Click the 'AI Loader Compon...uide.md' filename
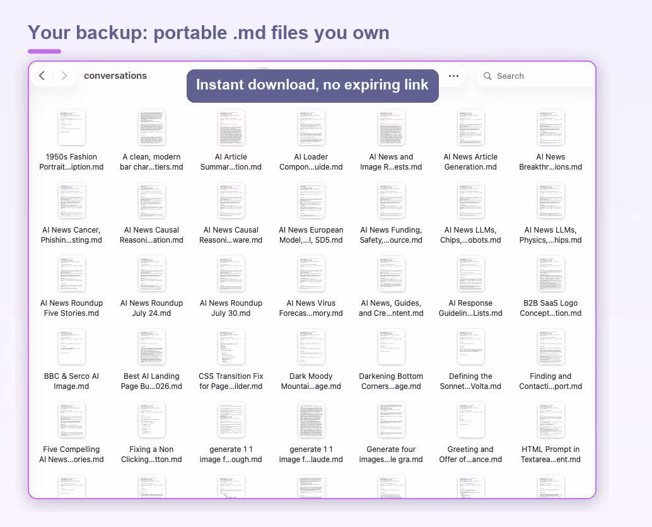 311,161
